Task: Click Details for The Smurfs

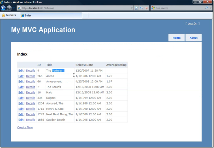Action: click(x=31, y=87)
